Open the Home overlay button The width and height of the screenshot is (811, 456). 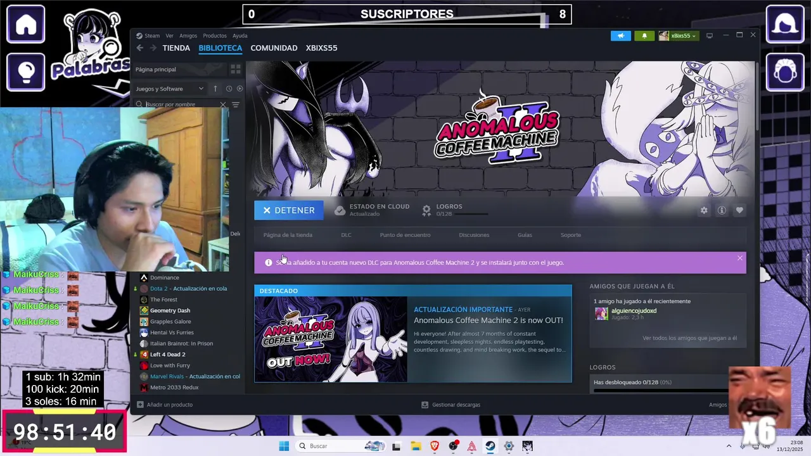tap(26, 24)
